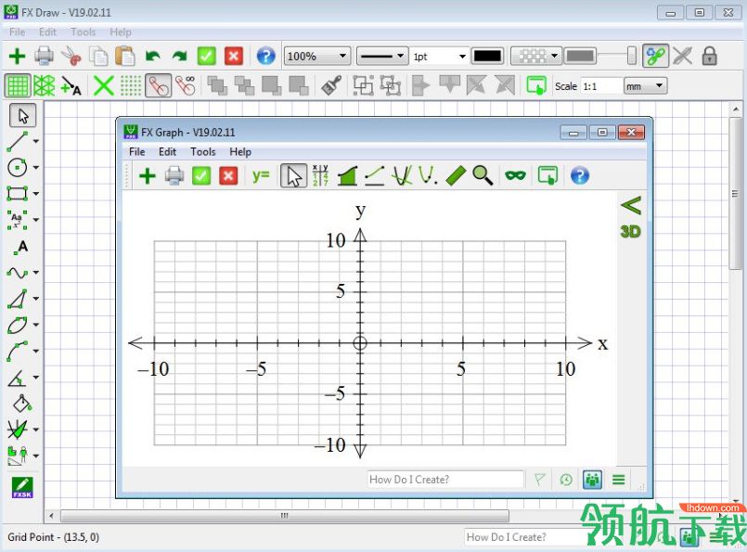This screenshot has height=552, width=747.
Task: Open the Help menu in FX Graph
Action: click(x=240, y=152)
